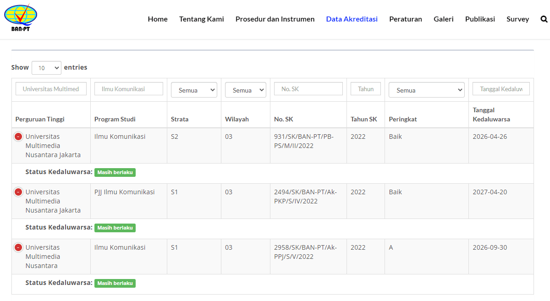Open Prosedur dan Instrumen menu
Screen dimensions: 550x301
275,19
